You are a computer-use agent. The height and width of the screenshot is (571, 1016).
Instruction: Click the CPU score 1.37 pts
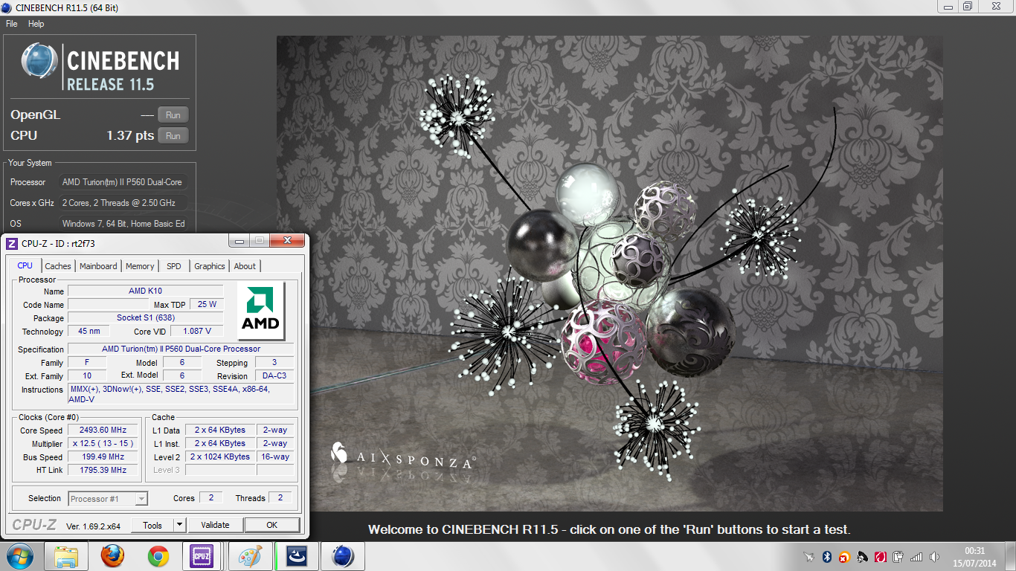130,135
